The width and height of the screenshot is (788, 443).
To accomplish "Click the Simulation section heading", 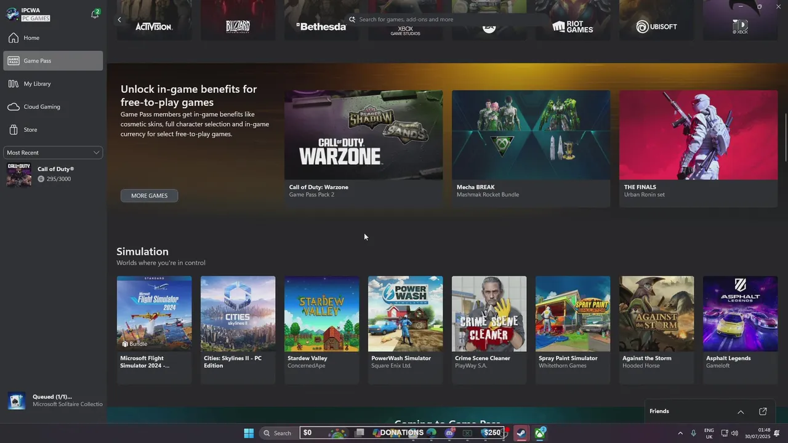I will click(142, 252).
